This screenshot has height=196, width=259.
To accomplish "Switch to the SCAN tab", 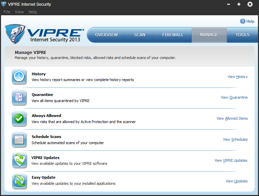I will click(x=140, y=35).
